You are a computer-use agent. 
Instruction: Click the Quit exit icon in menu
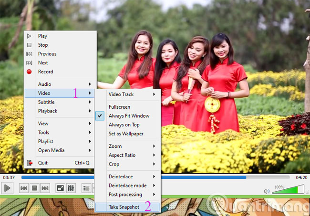point(30,163)
